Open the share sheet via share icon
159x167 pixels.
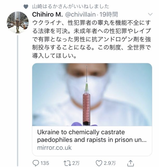[x=131, y=163]
